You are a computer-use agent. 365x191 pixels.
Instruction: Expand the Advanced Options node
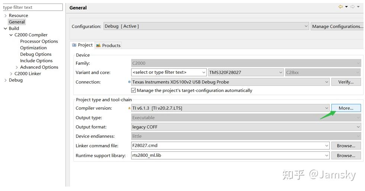(x=17, y=67)
